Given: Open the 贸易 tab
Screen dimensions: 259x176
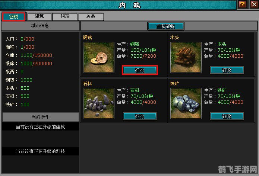Looking at the screenshot, I should click(91, 16).
